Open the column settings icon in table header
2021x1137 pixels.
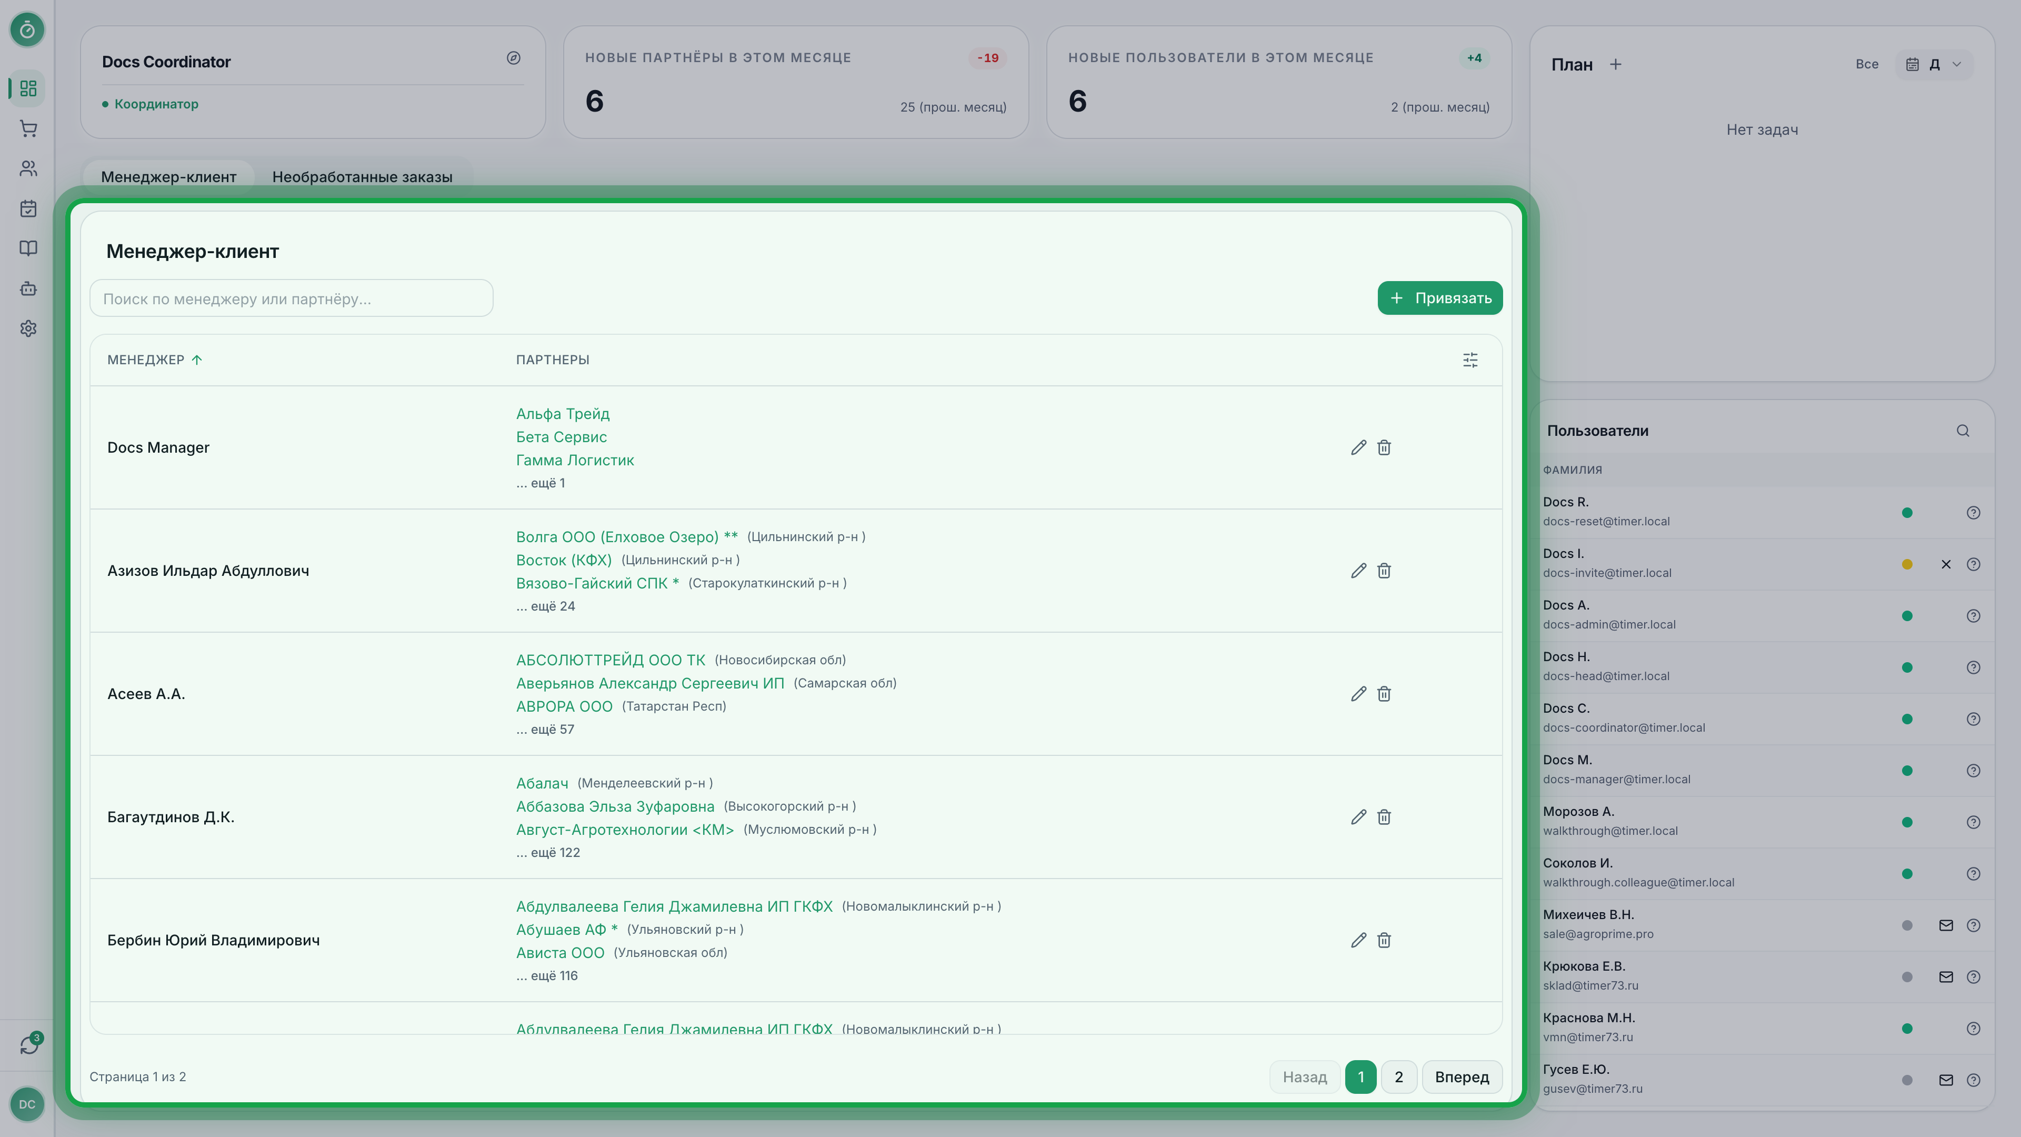coord(1470,360)
